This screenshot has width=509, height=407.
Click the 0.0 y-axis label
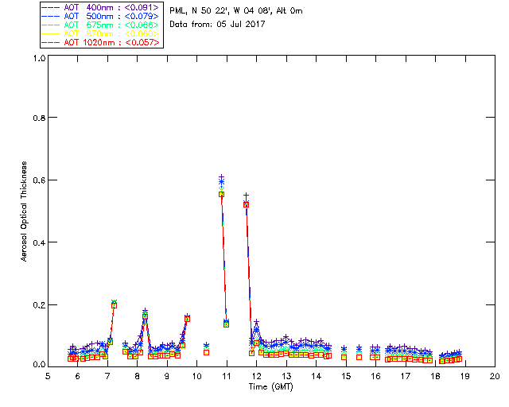click(39, 365)
